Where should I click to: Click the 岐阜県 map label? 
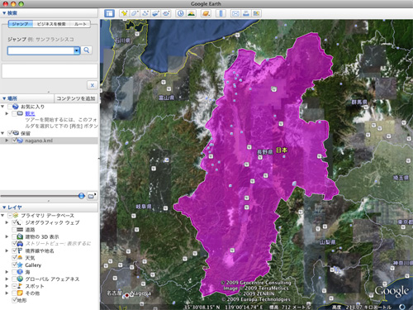pos(144,207)
